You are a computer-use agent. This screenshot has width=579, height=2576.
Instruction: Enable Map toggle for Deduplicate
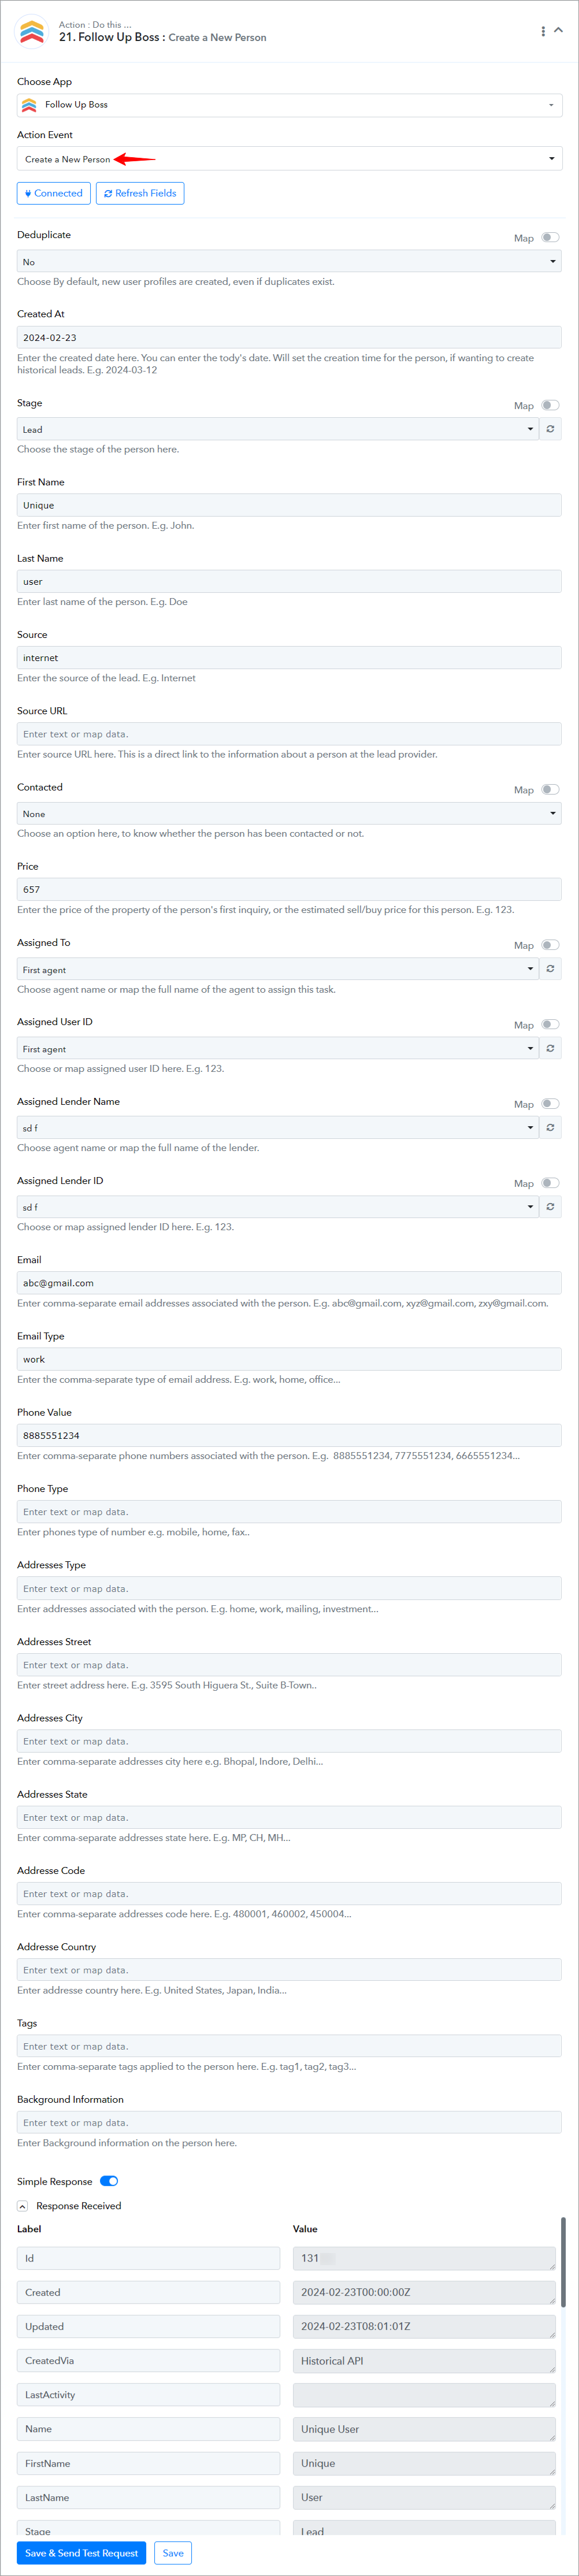point(550,238)
